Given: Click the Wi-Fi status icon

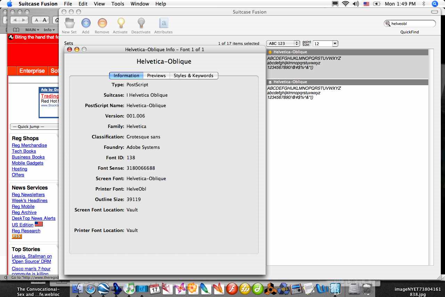Looking at the screenshot, I should pos(345,4).
